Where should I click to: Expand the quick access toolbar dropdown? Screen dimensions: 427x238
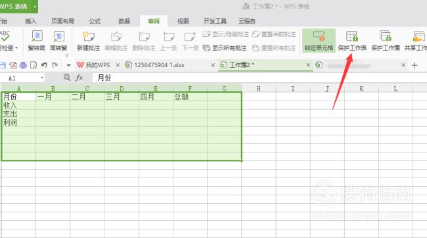point(68,66)
